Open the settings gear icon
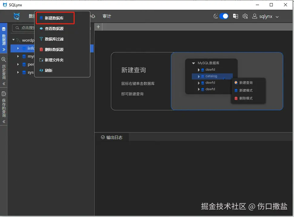This screenshot has width=294, height=217. pos(245,16)
